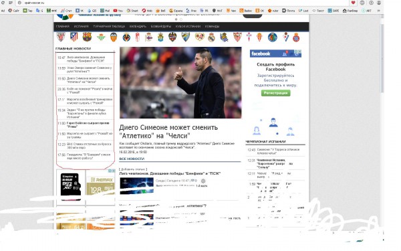Click the heart bookmark icon in address bar
This screenshot has height=251, width=401.
coord(353,3)
